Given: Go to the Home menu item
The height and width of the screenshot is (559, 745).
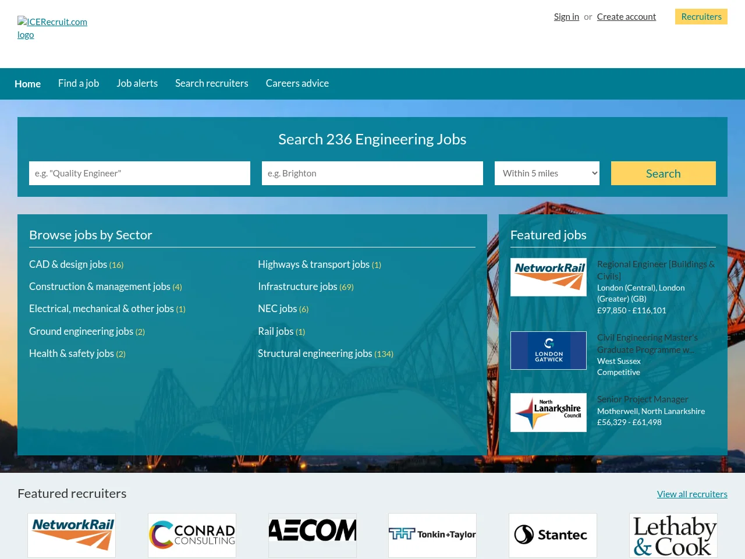Looking at the screenshot, I should pyautogui.click(x=27, y=84).
